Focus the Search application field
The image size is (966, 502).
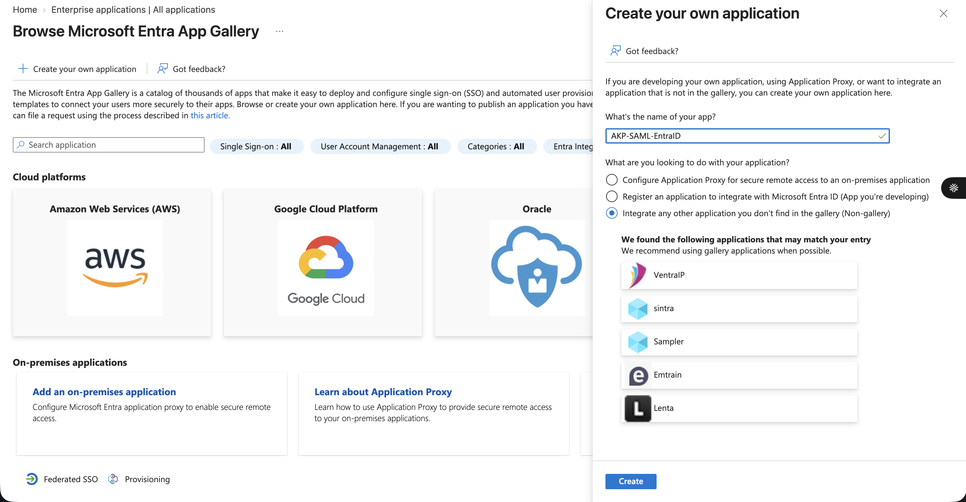pyautogui.click(x=109, y=145)
